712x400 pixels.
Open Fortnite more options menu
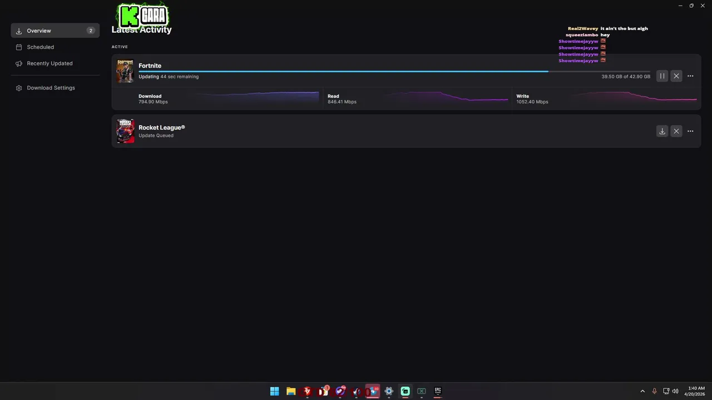click(690, 76)
